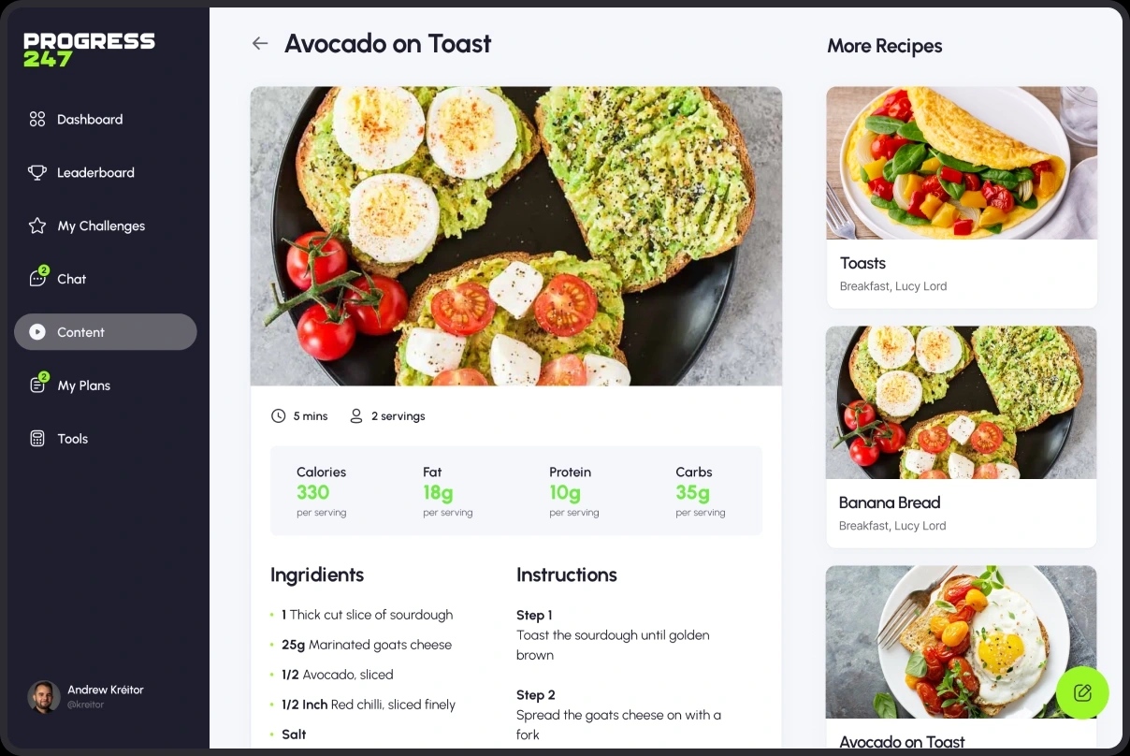Click the back arrow beside Avocado on Toast
Image resolution: width=1130 pixels, height=756 pixels.
(x=260, y=44)
